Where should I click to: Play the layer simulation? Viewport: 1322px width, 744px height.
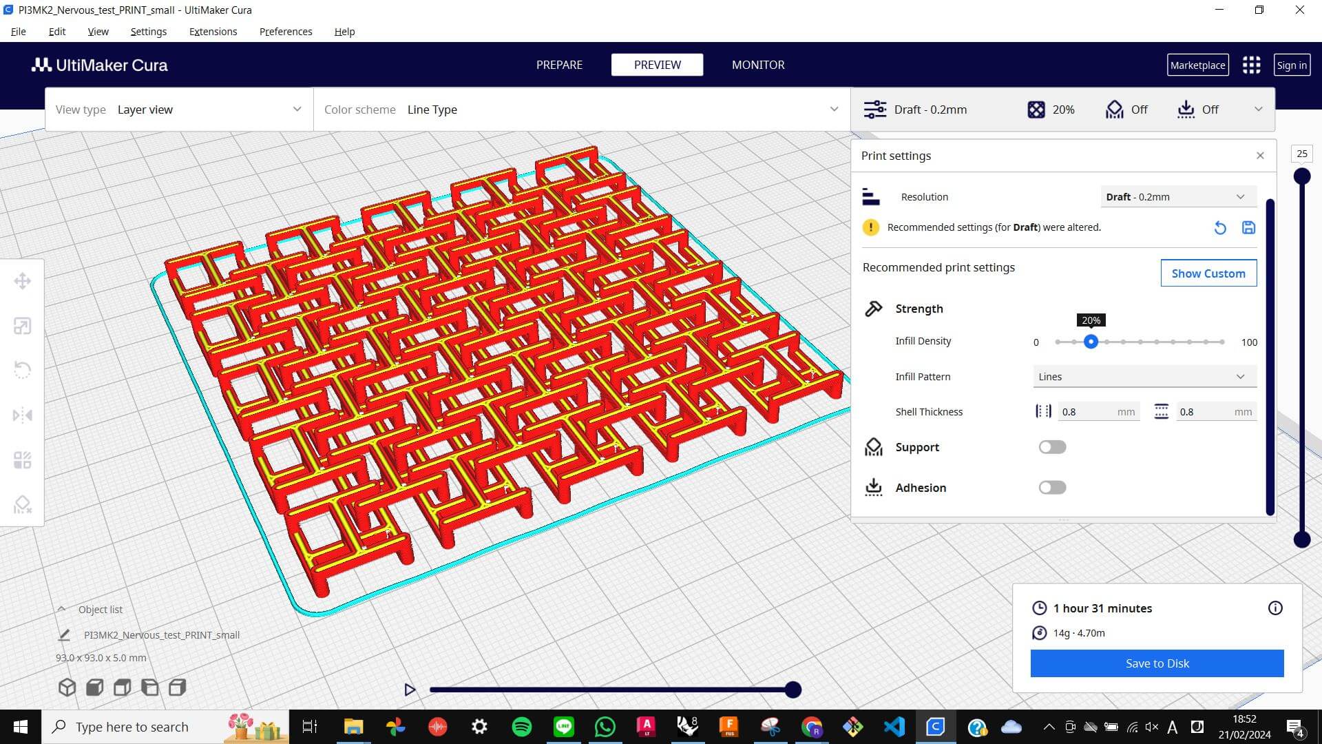coord(410,690)
